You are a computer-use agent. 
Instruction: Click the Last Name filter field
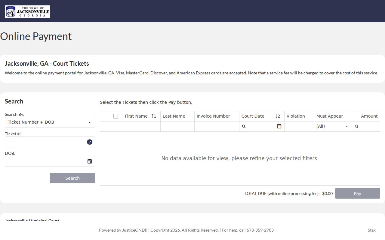pyautogui.click(x=177, y=127)
